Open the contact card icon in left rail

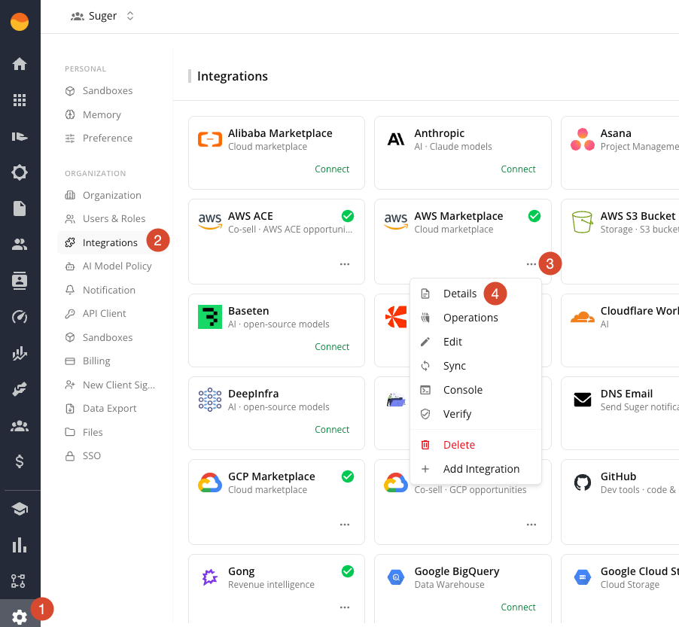[20, 281]
